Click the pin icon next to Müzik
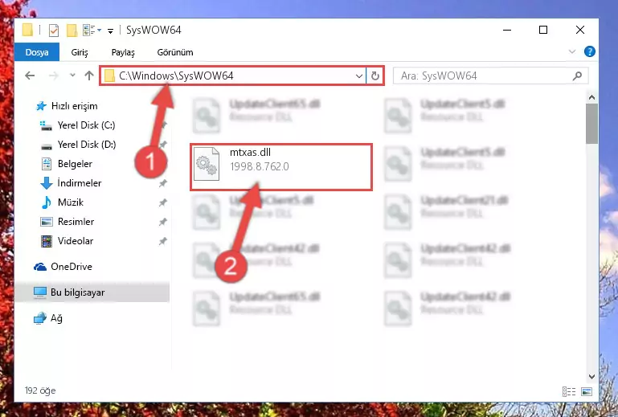Viewport: 618px width, 417px height. pos(162,202)
